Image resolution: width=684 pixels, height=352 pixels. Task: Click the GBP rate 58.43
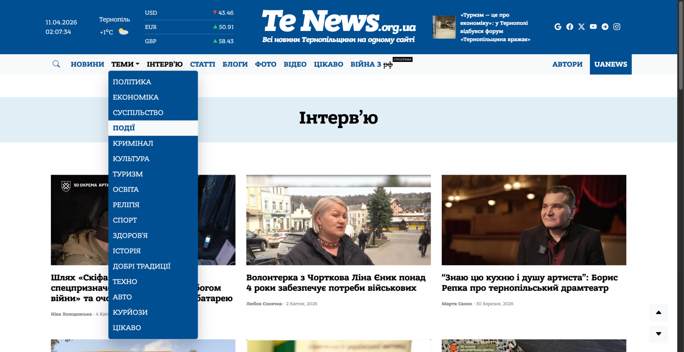226,41
